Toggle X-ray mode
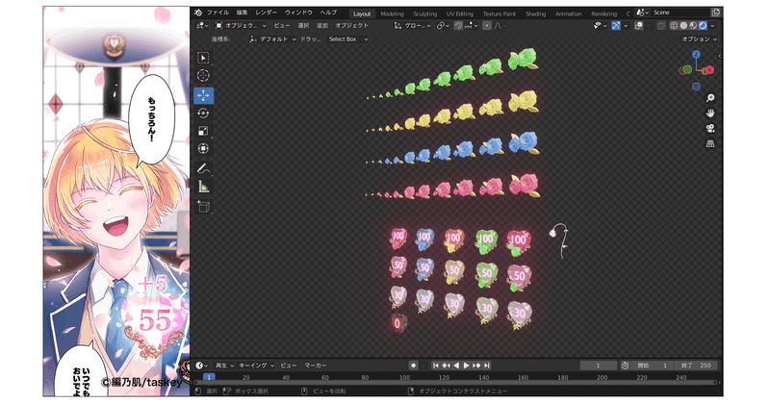 pyautogui.click(x=661, y=26)
